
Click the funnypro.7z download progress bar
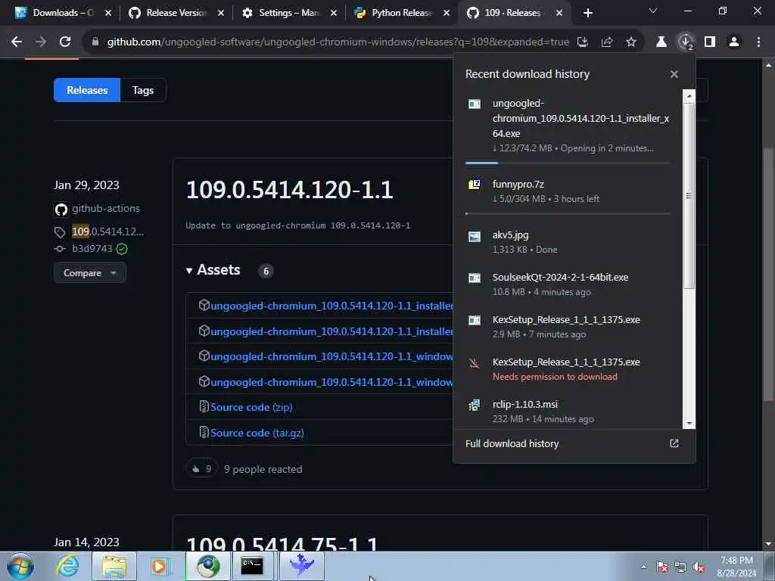[568, 214]
